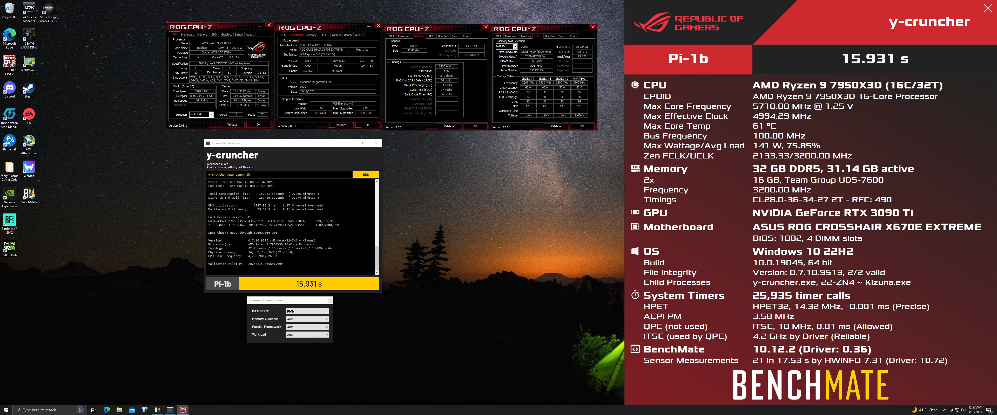Open the notification center icon
The image size is (997, 415).
click(989, 410)
